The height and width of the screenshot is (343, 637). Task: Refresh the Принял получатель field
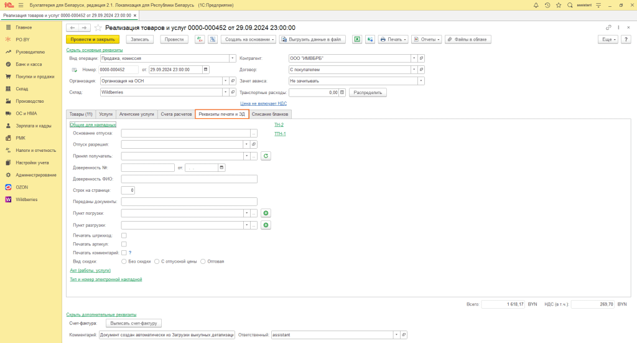266,156
